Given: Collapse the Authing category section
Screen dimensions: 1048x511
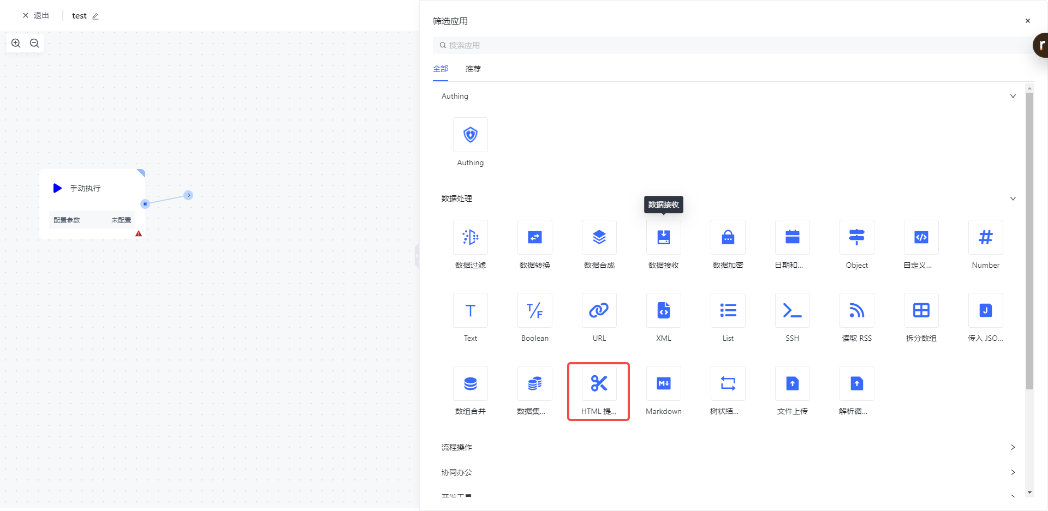Looking at the screenshot, I should [x=1013, y=96].
